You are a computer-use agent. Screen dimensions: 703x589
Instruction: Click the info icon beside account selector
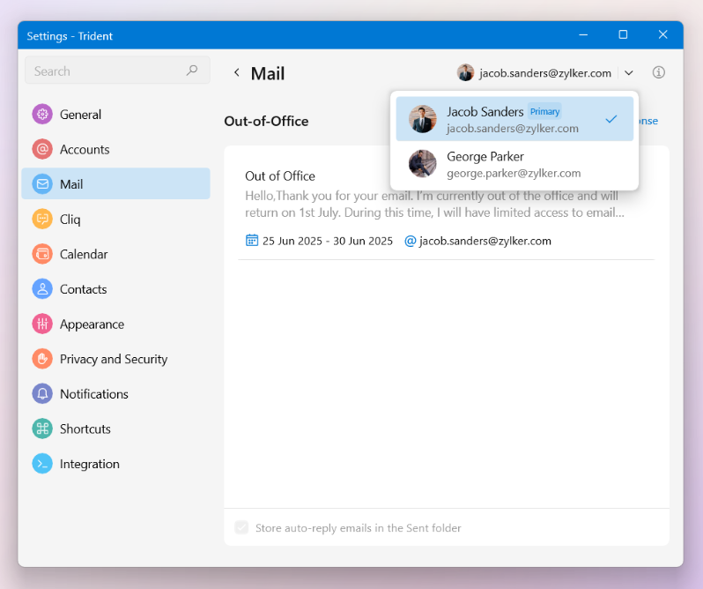coord(658,72)
